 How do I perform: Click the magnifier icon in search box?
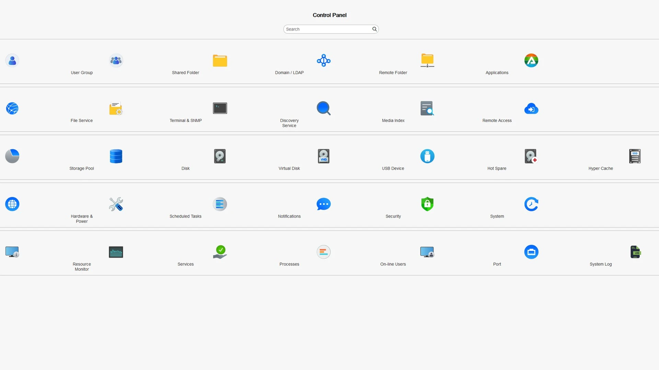coord(374,29)
